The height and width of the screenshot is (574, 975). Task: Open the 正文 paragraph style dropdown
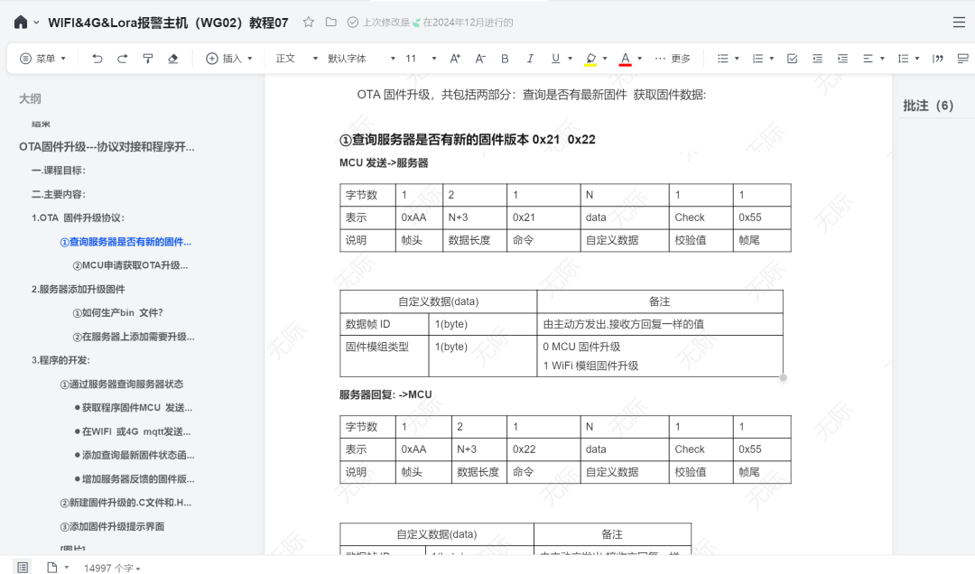click(x=297, y=59)
